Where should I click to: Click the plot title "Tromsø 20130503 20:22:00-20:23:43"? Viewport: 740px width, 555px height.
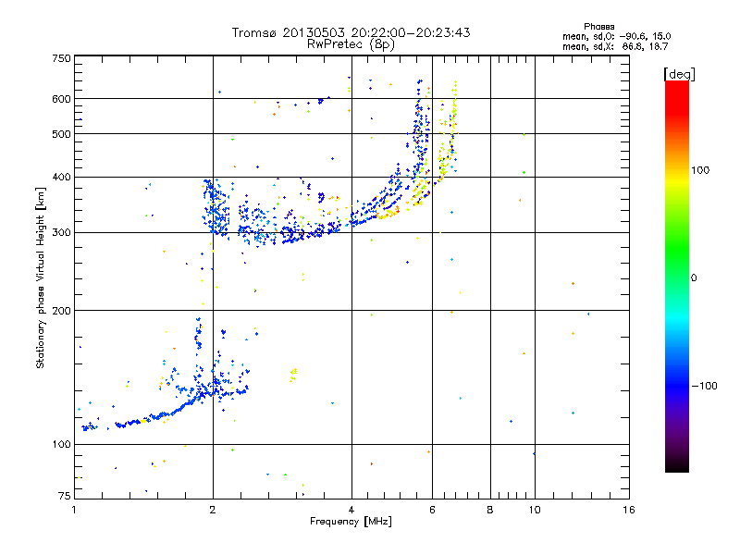click(x=351, y=32)
